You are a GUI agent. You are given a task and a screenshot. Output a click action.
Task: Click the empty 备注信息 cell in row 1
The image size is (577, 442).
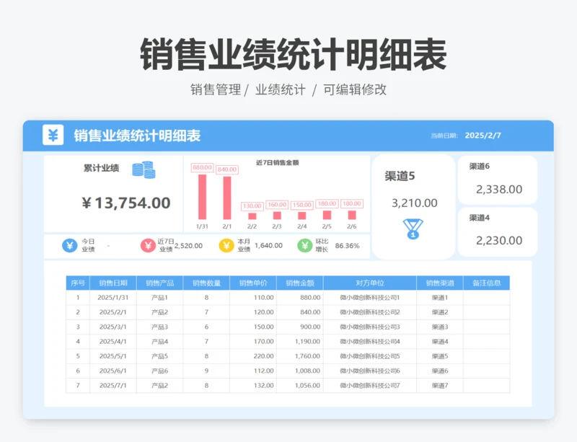click(486, 297)
